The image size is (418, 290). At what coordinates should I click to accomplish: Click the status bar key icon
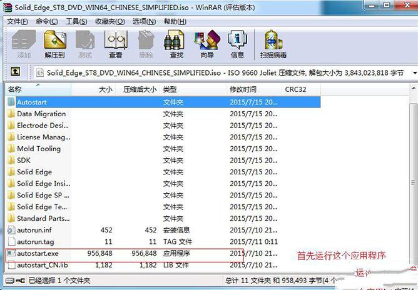[x=20, y=281]
